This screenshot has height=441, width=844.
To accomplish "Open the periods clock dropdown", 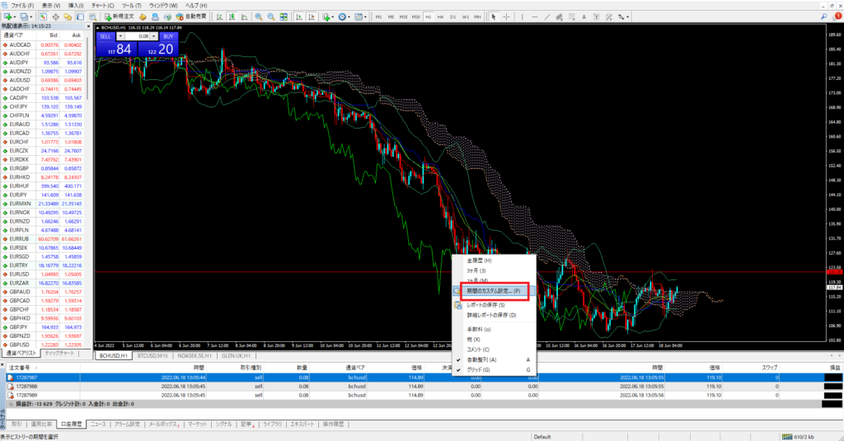I will 344,16.
